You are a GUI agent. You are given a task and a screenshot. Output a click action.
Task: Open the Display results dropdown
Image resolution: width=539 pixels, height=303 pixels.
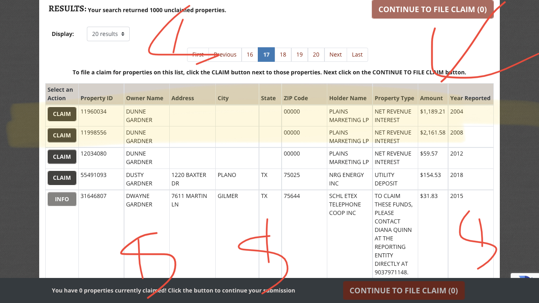pos(108,34)
